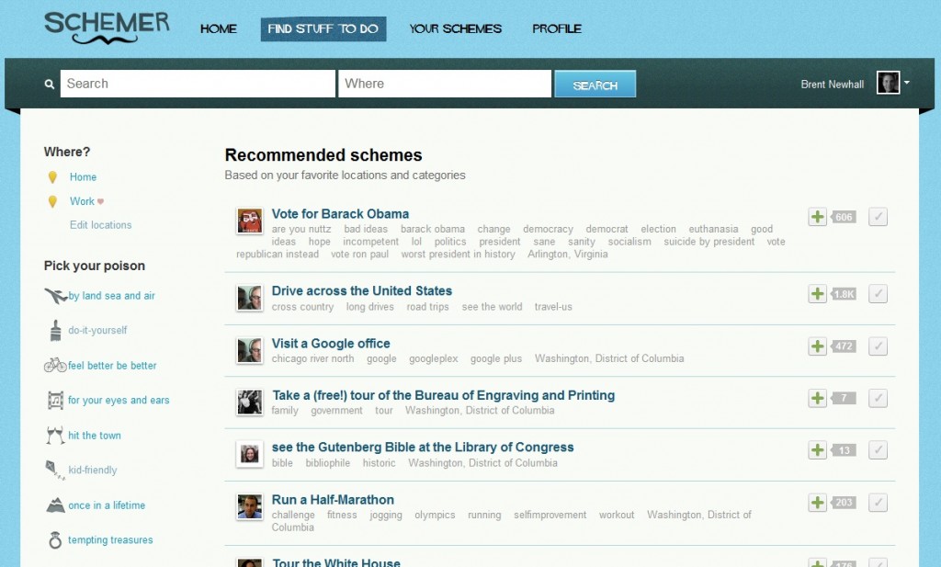Open the user account dropdown arrow
The height and width of the screenshot is (567, 941).
(907, 83)
